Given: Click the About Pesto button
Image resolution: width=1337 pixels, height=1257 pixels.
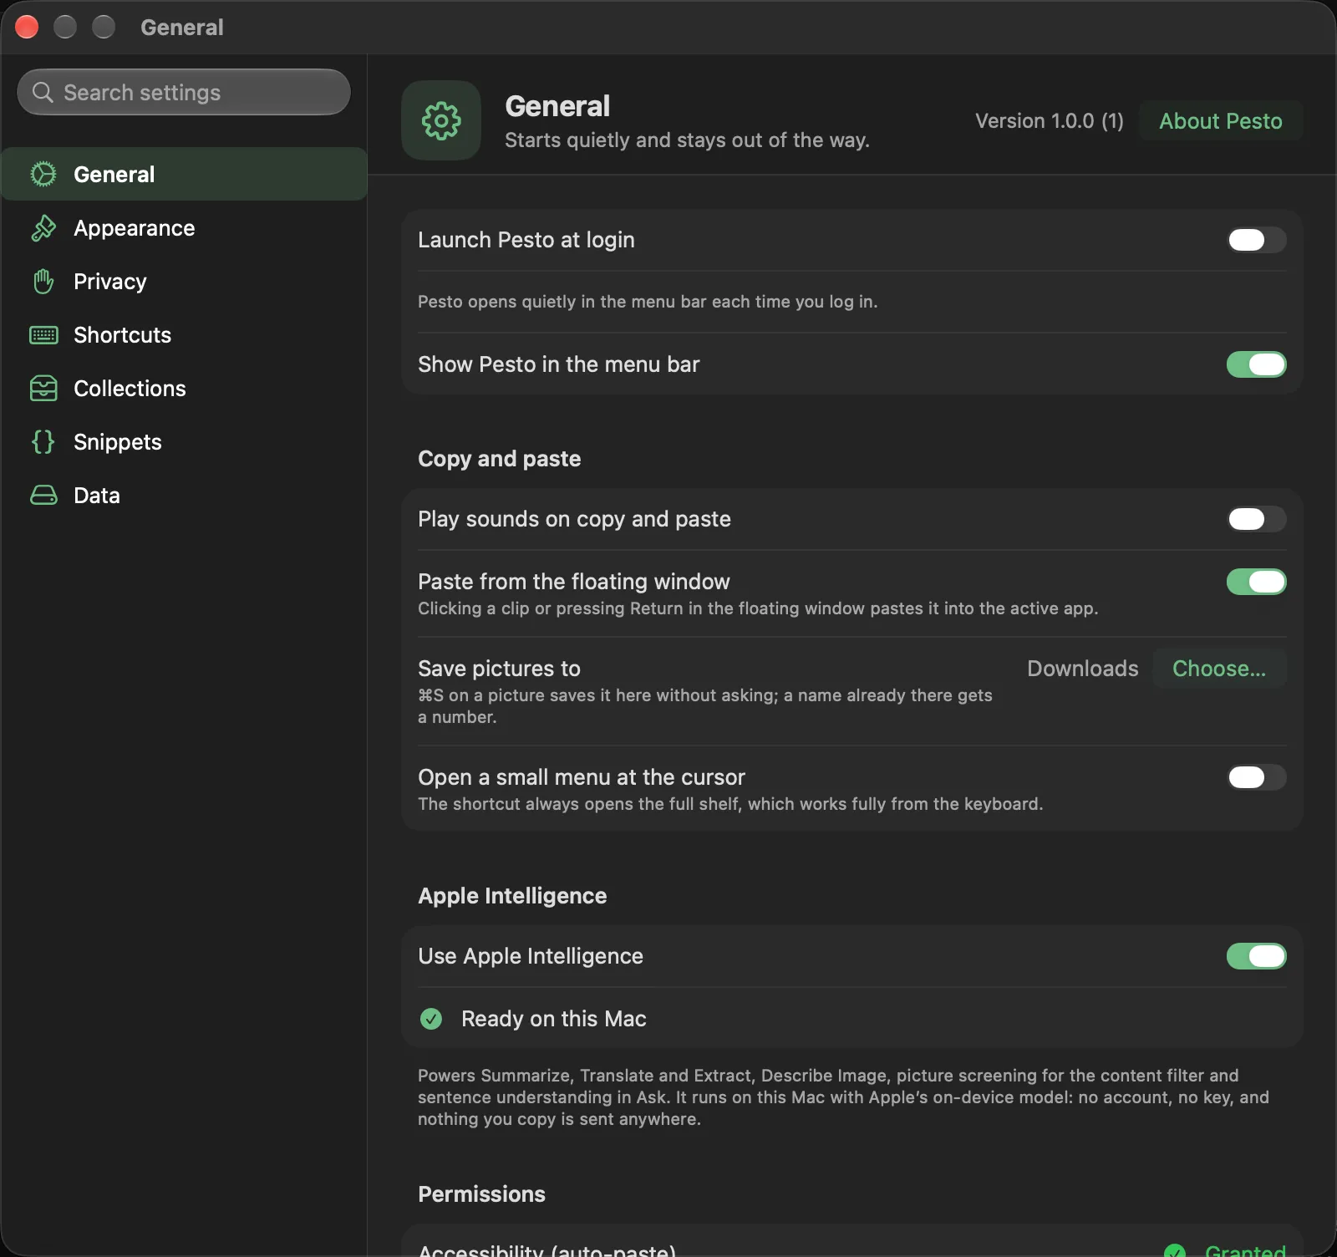Looking at the screenshot, I should (1221, 121).
